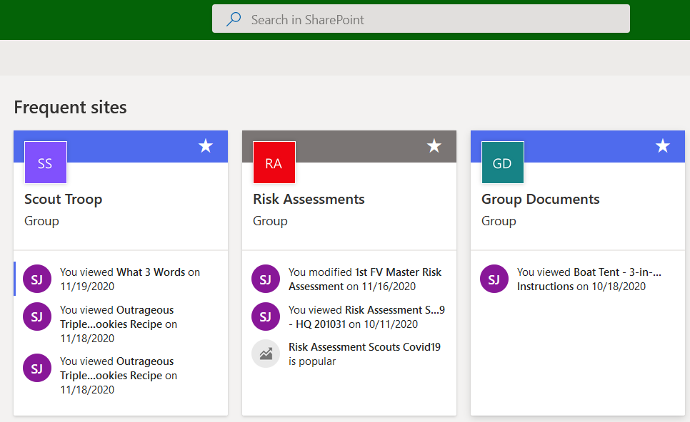This screenshot has width=690, height=422.
Task: Open the GD site logo tile
Action: coord(503,163)
